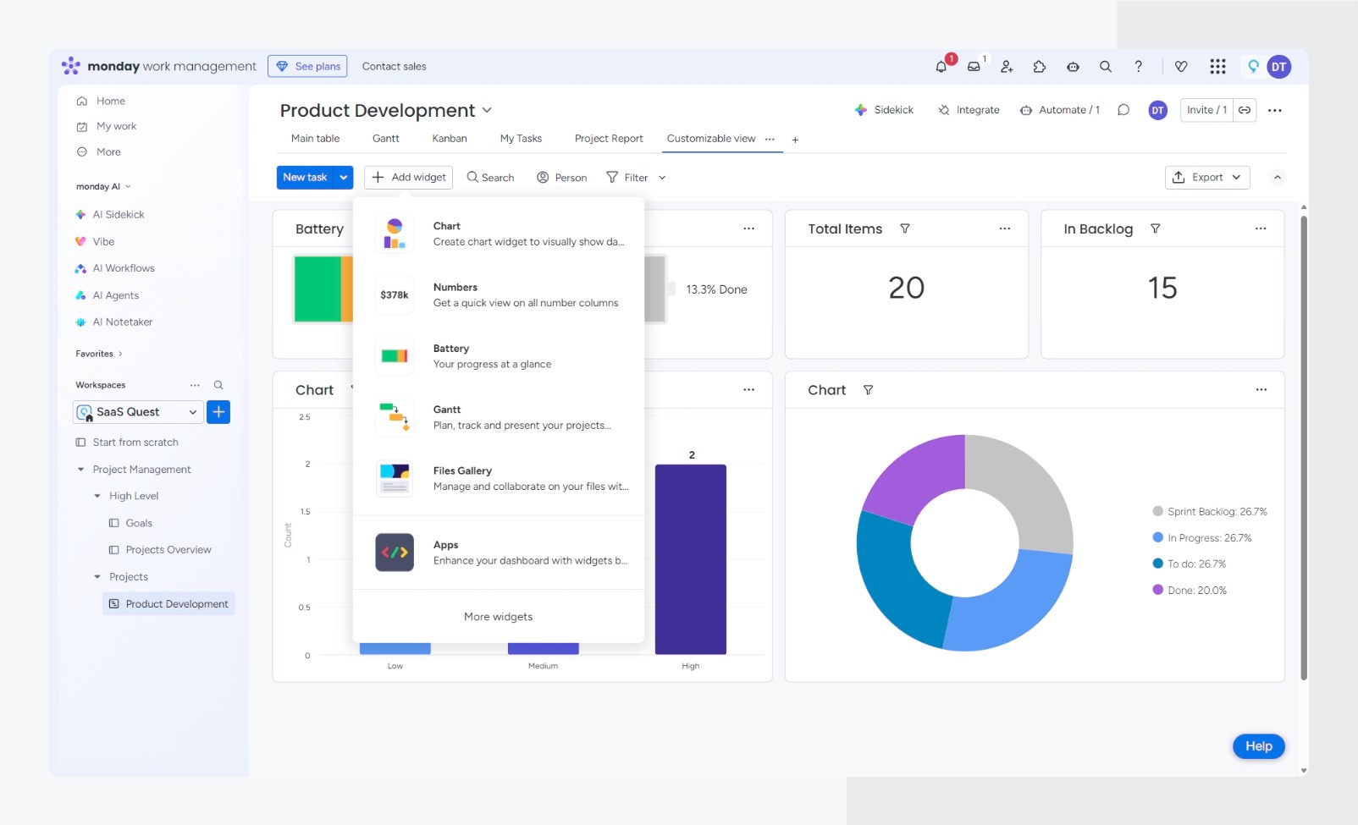Collapse the board header arrow
1358x825 pixels.
1278,178
